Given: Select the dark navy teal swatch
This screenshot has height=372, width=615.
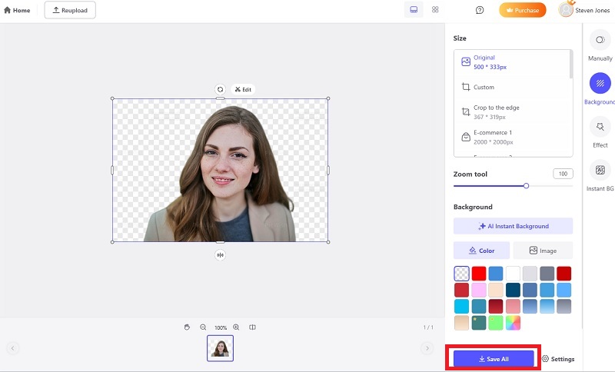Looking at the screenshot, I should pyautogui.click(x=513, y=290).
